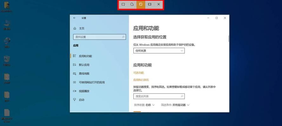Open 默认应用 settings page
Screen dimensions: 282x126
click(99, 65)
